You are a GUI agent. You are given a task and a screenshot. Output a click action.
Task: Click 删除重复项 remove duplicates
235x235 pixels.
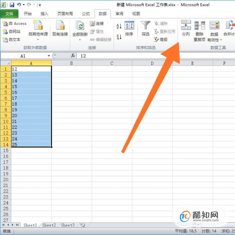point(200,31)
